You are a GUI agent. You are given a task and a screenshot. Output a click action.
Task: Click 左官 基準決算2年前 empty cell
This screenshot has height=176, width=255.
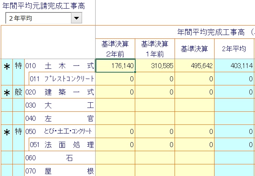click(115, 118)
